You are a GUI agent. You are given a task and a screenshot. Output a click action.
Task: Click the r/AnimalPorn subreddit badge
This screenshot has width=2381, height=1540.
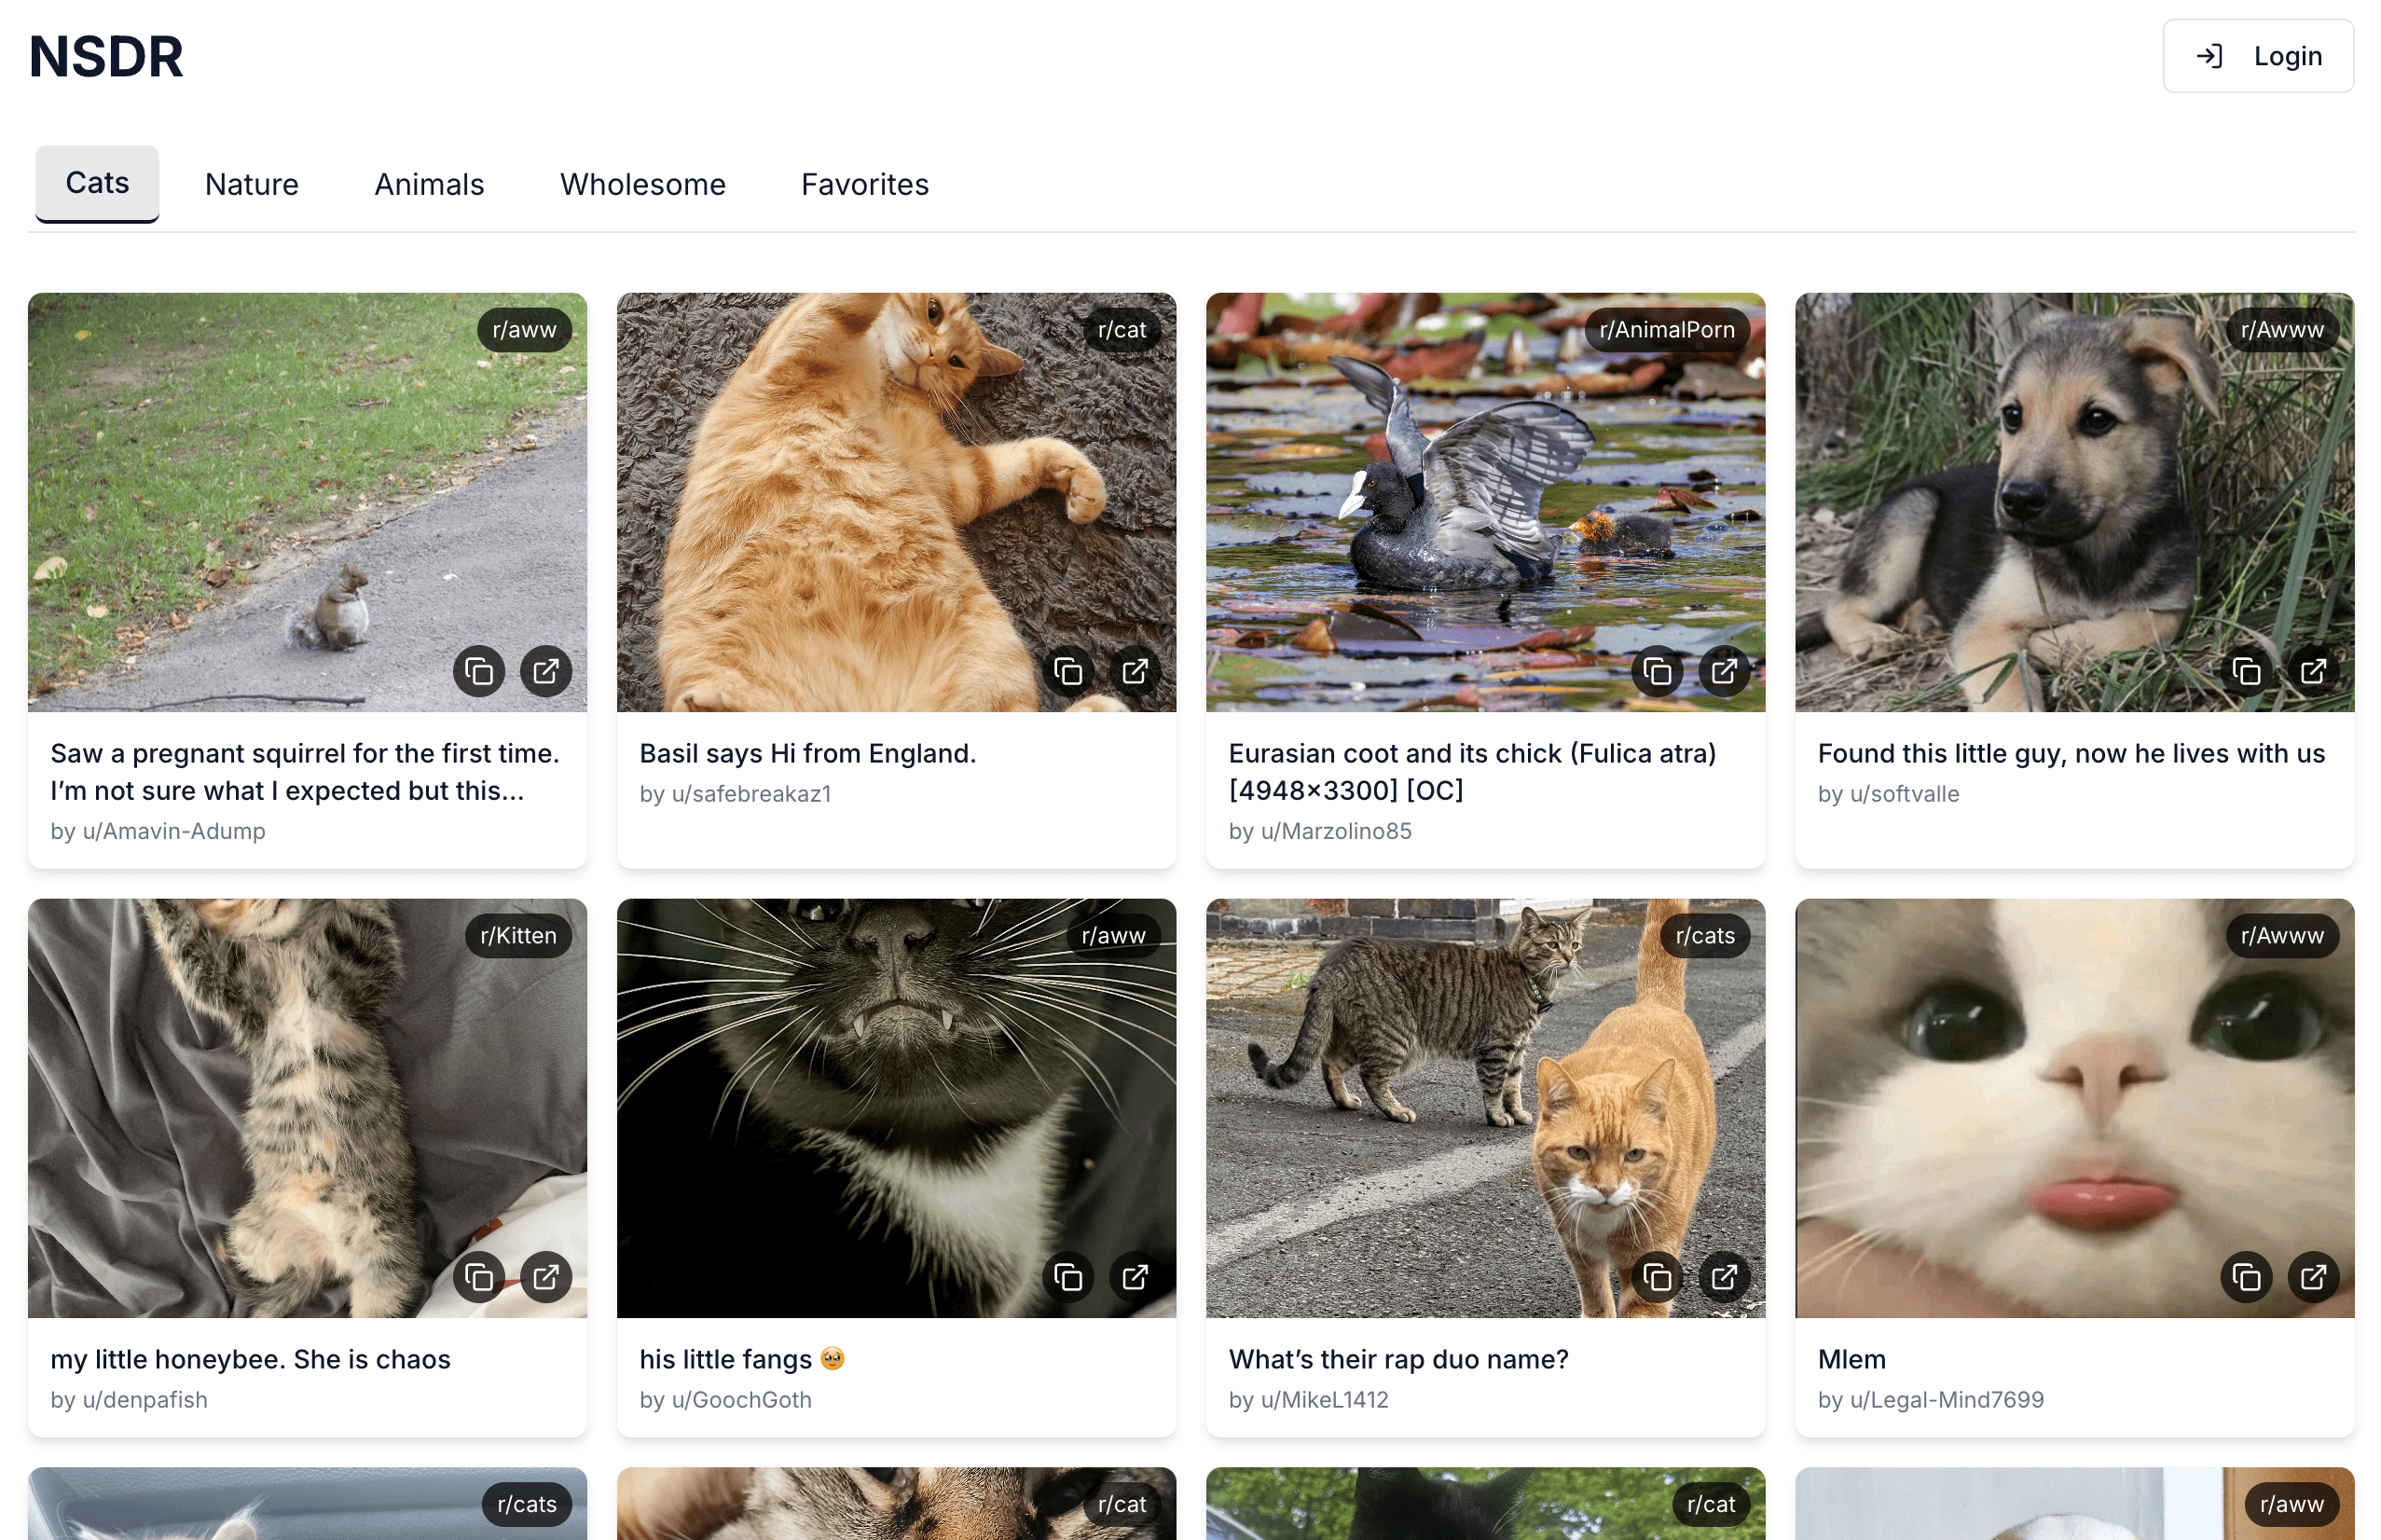coord(1666,330)
